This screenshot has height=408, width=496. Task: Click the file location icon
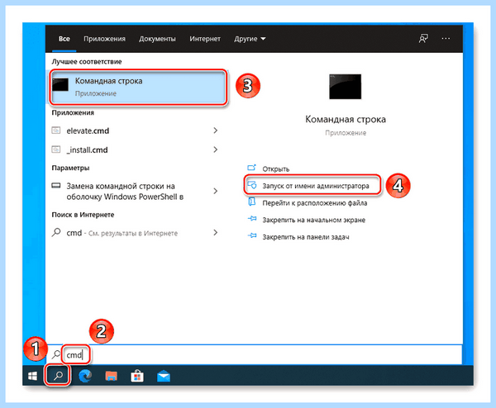252,202
